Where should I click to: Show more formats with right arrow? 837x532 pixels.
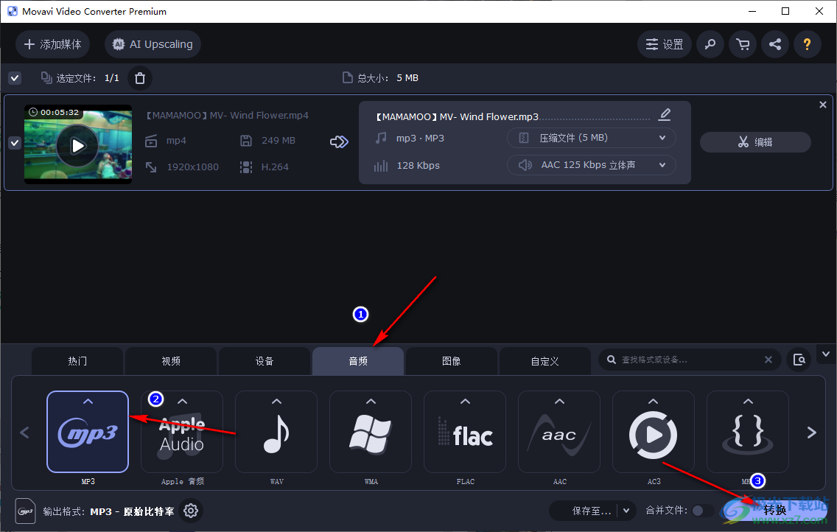point(811,433)
